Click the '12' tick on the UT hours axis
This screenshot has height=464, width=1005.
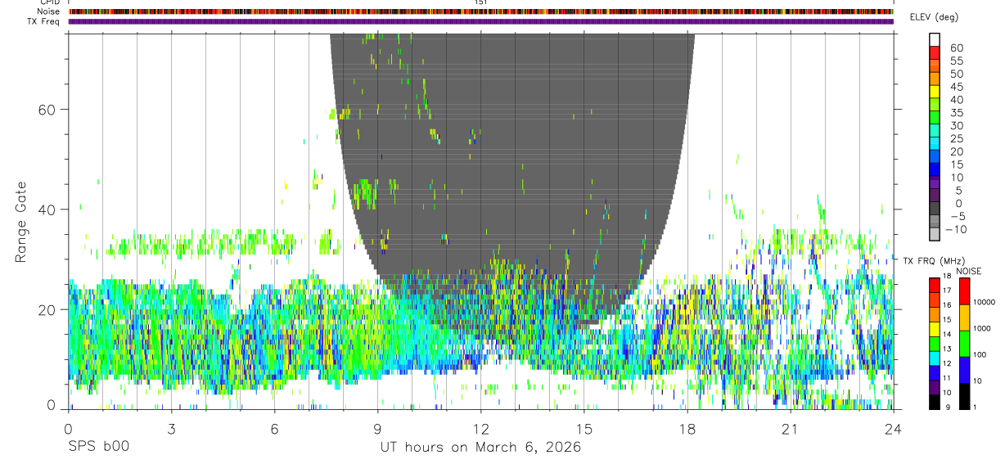click(480, 428)
